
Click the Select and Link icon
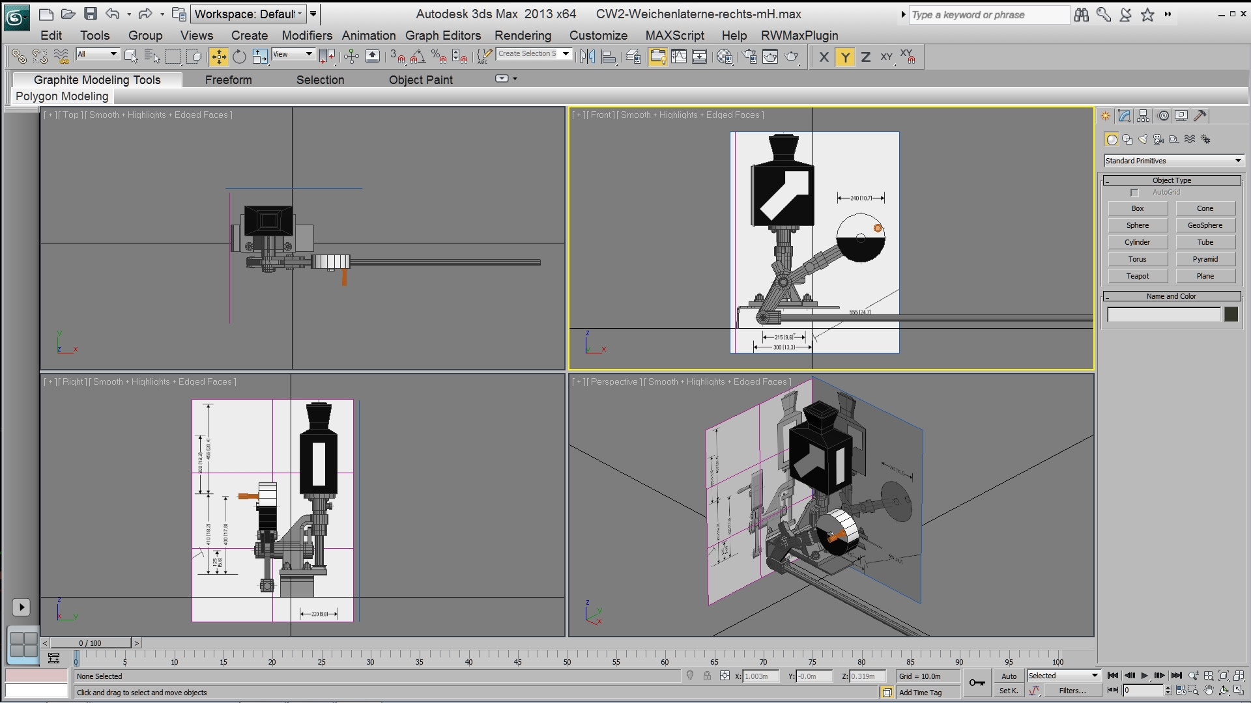tap(19, 57)
